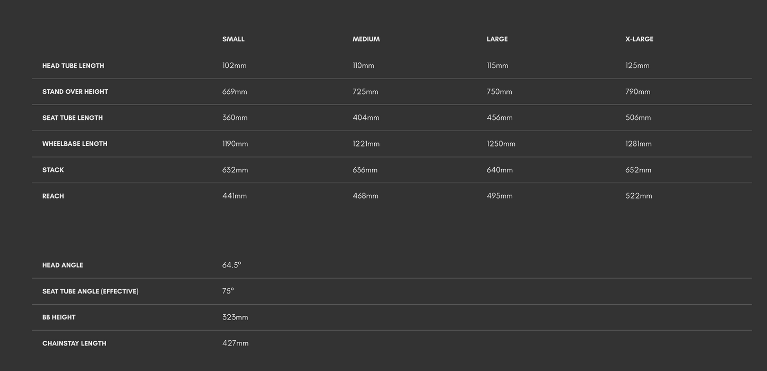
Task: Select the CHAINSTAY LENGTH row label
Action: click(x=74, y=343)
